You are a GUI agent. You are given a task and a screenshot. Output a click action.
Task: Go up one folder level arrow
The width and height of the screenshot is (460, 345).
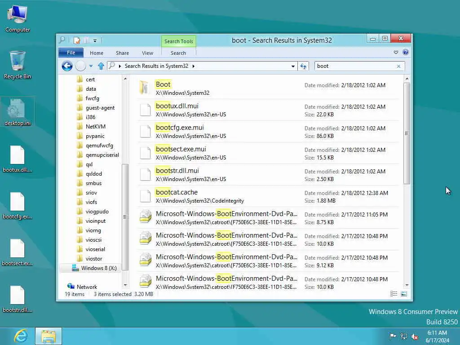coord(101,66)
